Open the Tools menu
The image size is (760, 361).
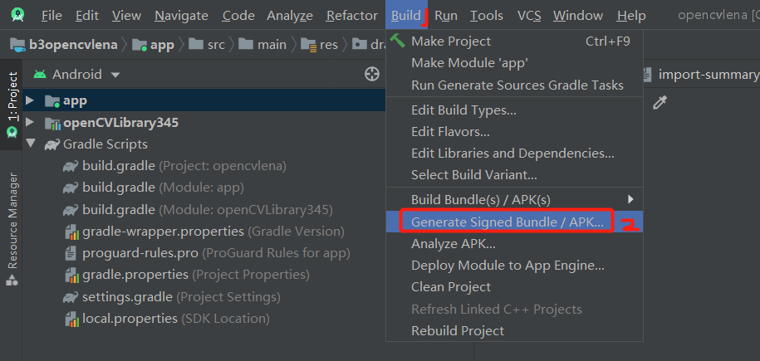pos(487,16)
